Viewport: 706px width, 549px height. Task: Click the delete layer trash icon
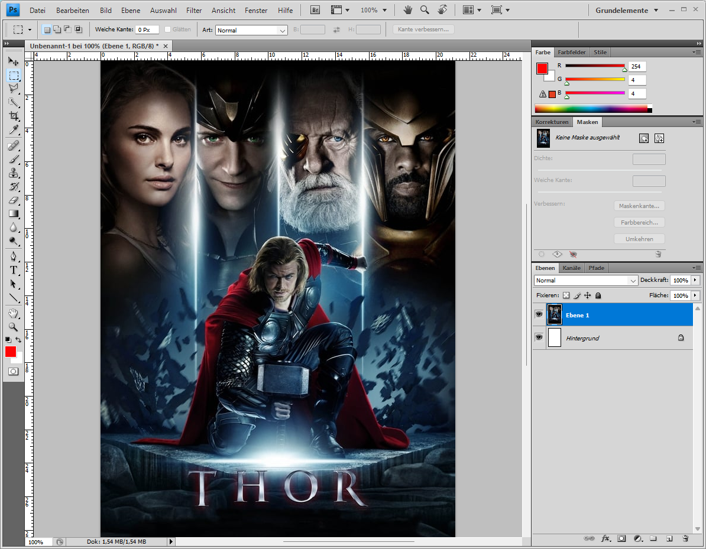(x=685, y=538)
